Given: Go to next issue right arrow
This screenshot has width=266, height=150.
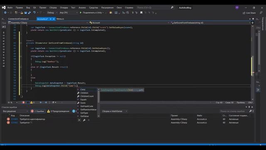Looking at the screenshot, I should [x=46, y=102].
